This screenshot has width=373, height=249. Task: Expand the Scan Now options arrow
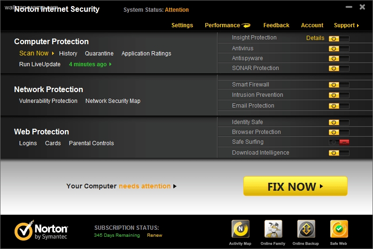[x=53, y=53]
